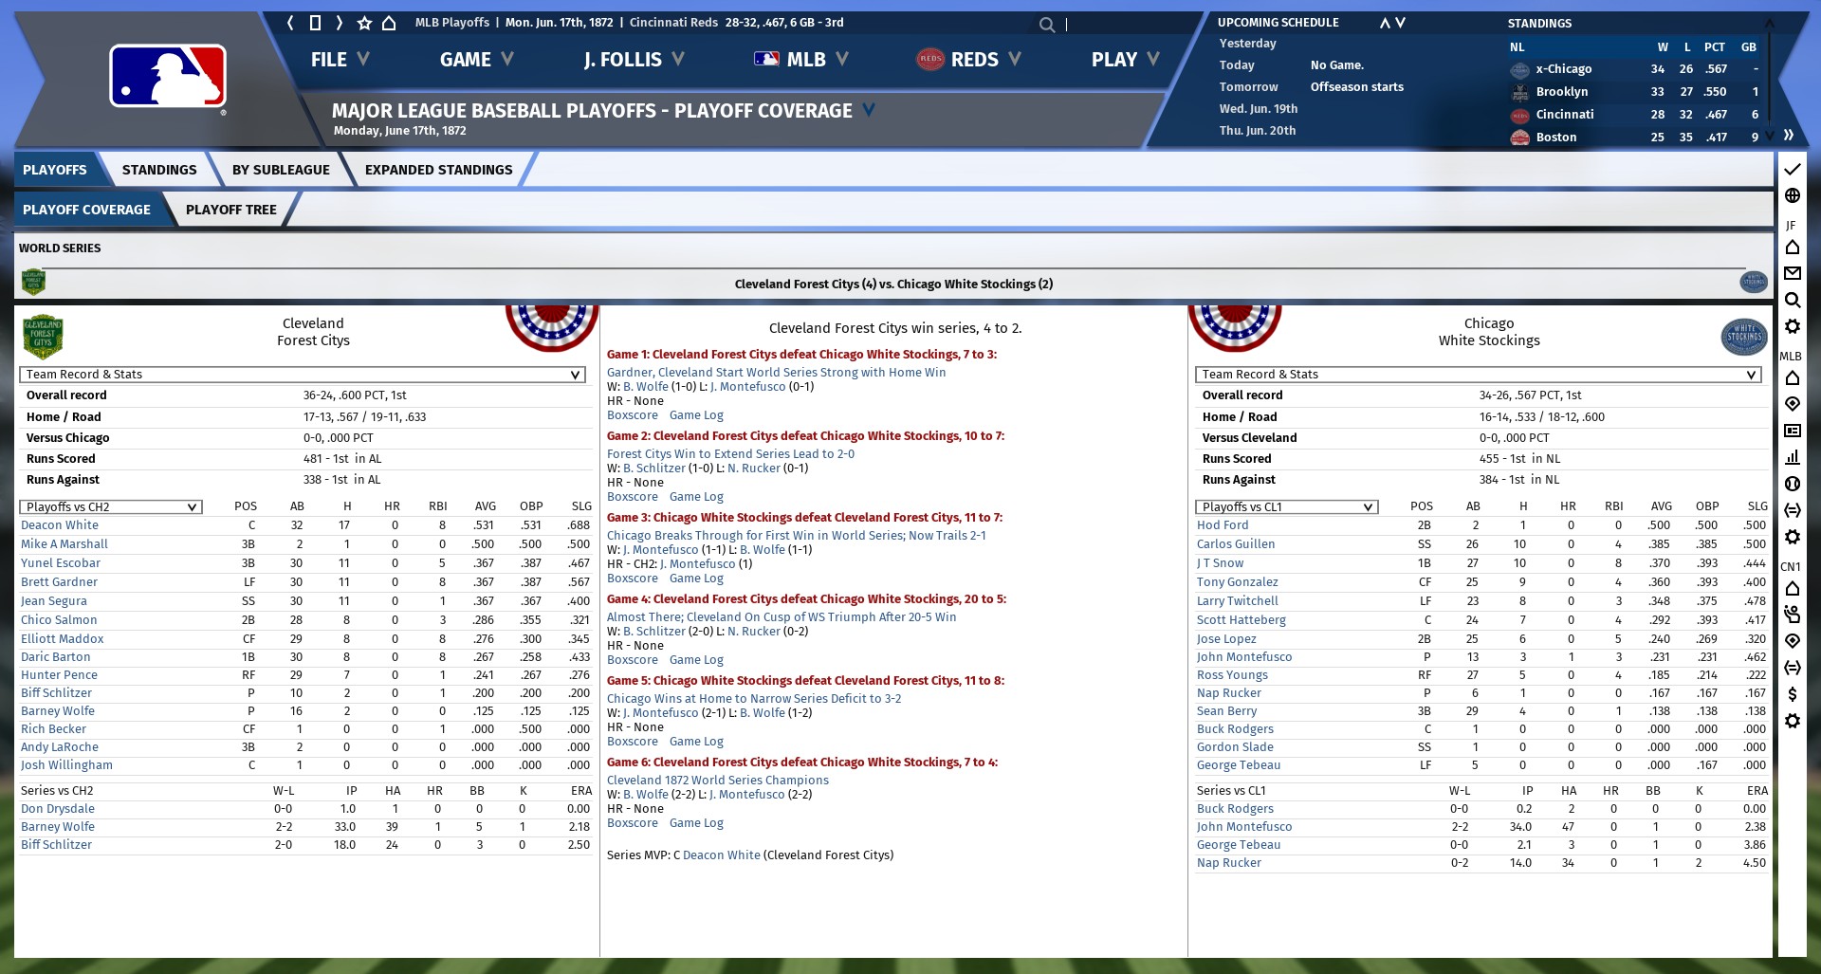Image resolution: width=1821 pixels, height=974 pixels.
Task: Expand the Playoffs vs CH2 dropdown
Action: [x=111, y=507]
